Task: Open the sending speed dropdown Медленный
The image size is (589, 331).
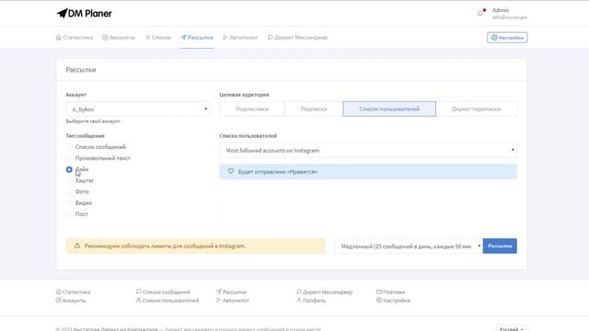Action: pyautogui.click(x=409, y=246)
